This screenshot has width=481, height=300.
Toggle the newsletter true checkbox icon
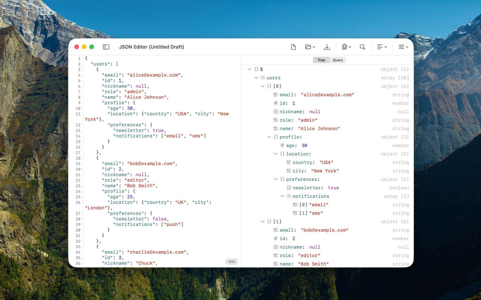click(289, 188)
